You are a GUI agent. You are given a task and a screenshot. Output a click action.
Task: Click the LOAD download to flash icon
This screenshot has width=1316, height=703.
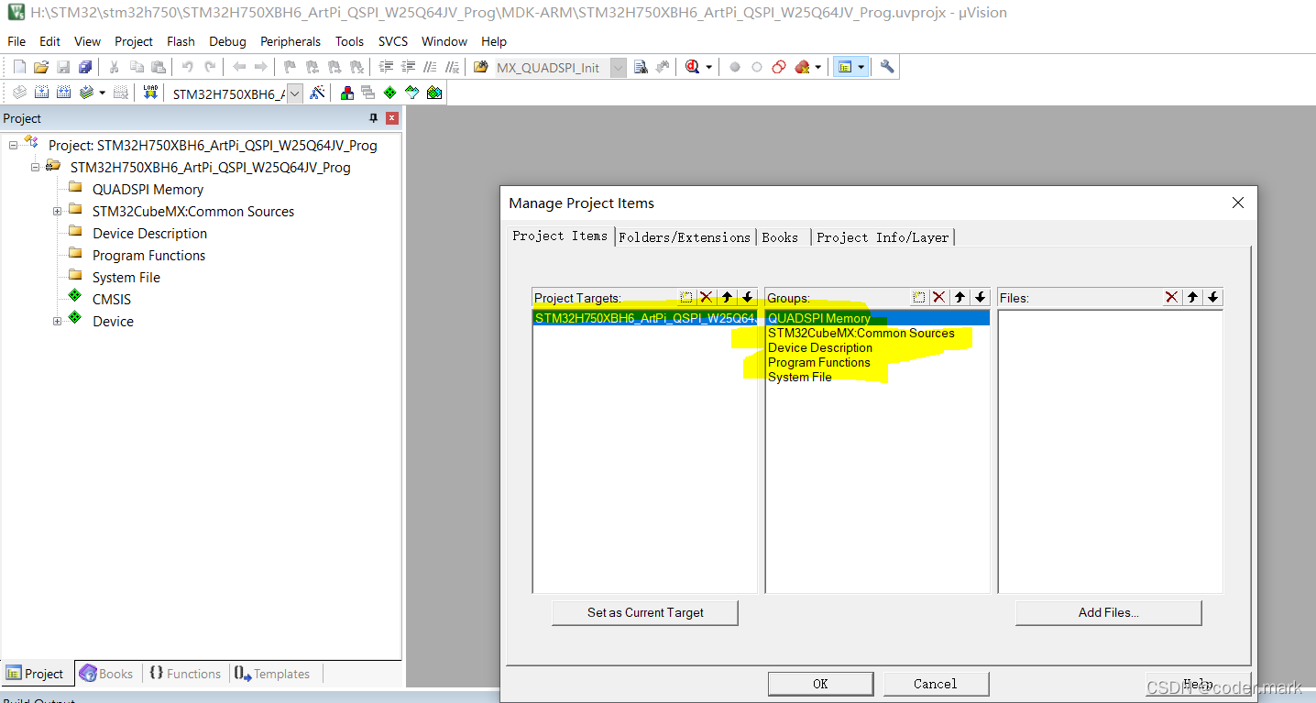[150, 93]
